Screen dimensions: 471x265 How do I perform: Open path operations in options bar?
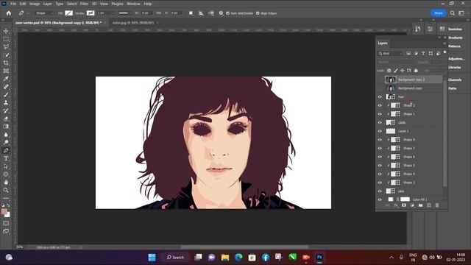coord(191,13)
